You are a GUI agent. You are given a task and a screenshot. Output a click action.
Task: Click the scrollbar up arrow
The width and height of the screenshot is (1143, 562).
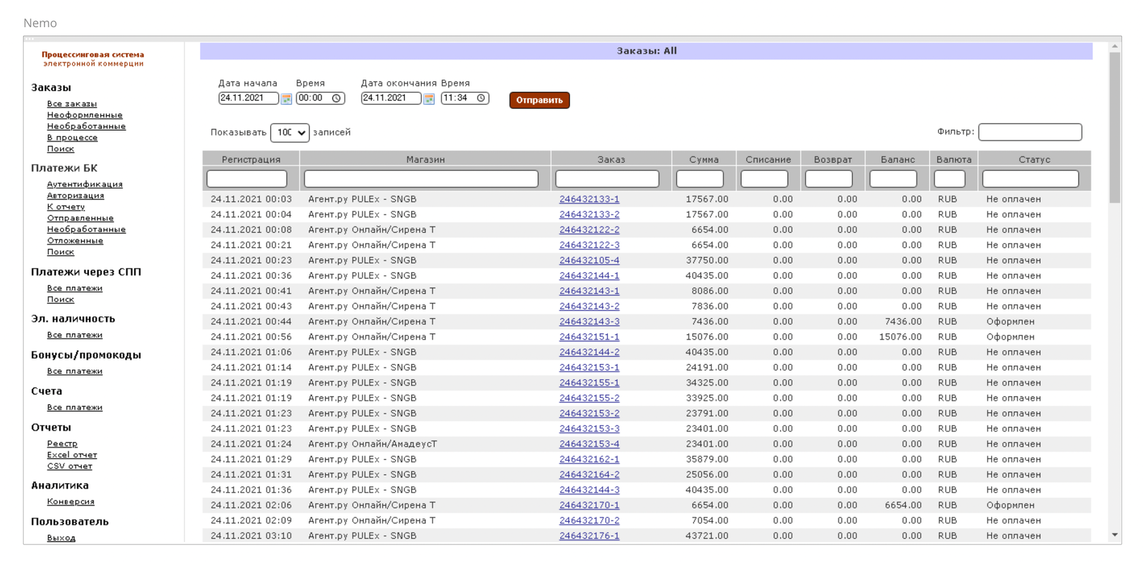pyautogui.click(x=1114, y=46)
